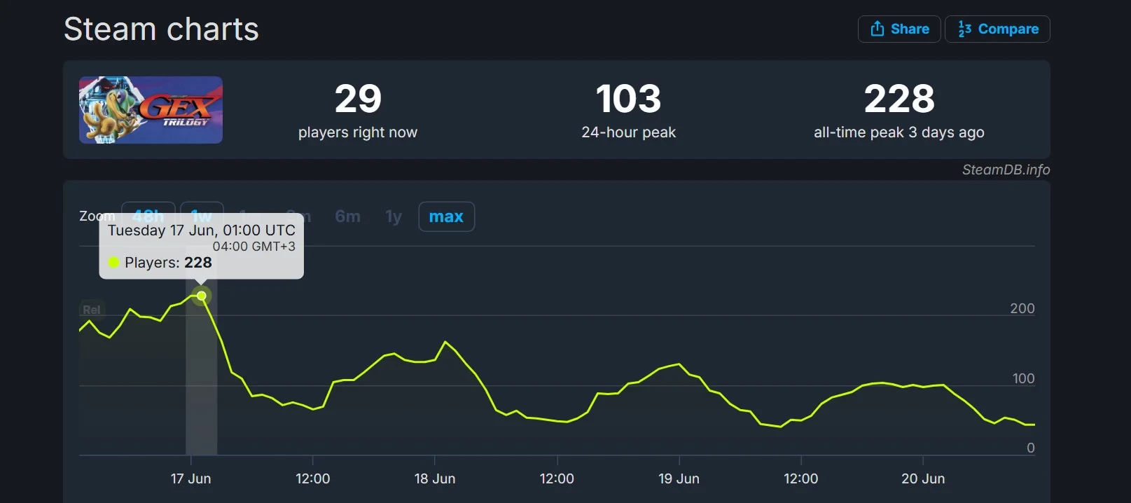Screen dimensions: 1131x503
Task: Click the 29 players right now number
Action: (x=357, y=99)
